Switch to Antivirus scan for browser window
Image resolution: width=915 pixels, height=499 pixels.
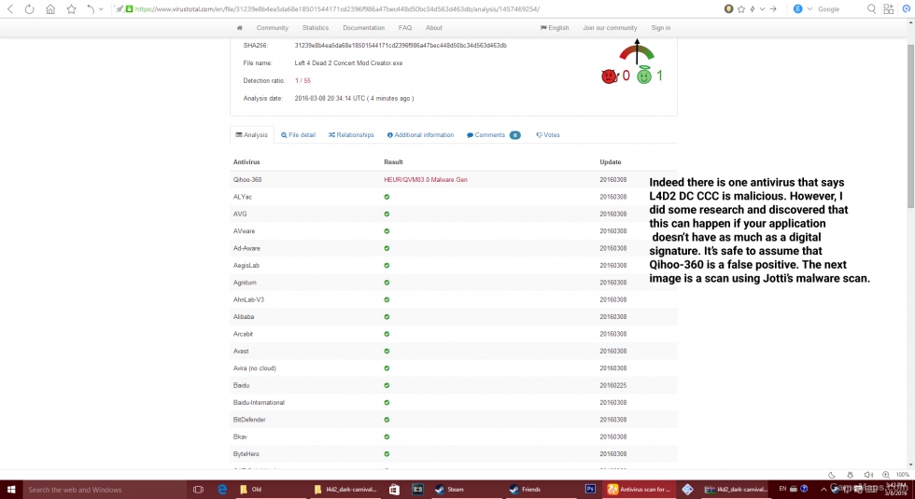[640, 490]
